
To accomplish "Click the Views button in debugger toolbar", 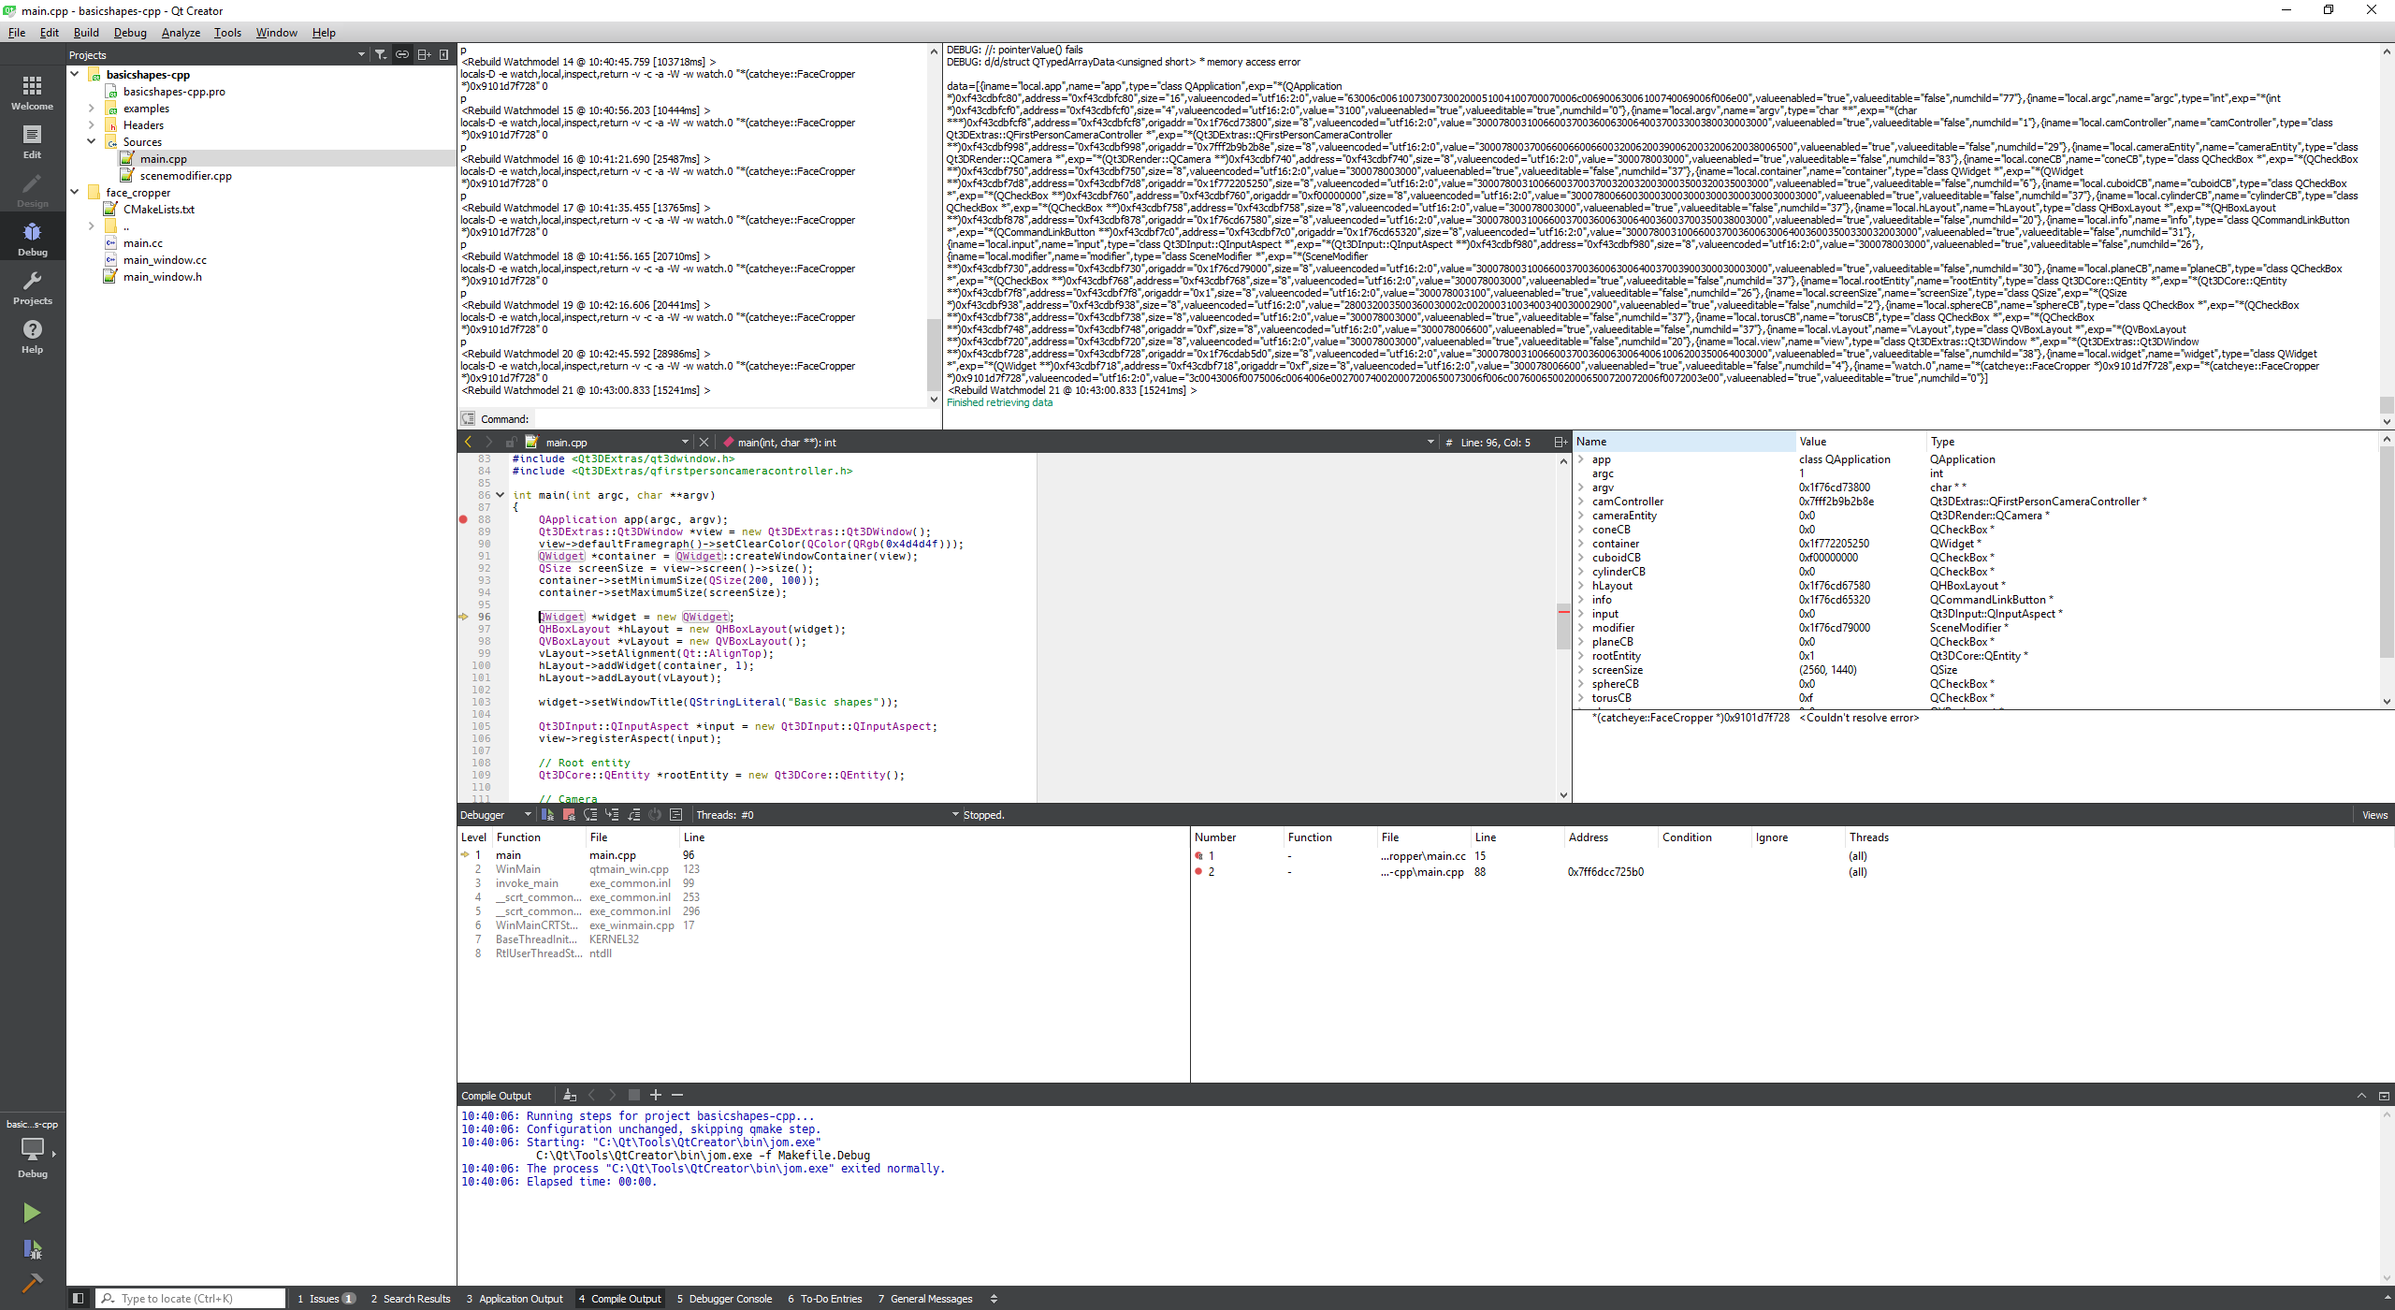I will [2373, 815].
